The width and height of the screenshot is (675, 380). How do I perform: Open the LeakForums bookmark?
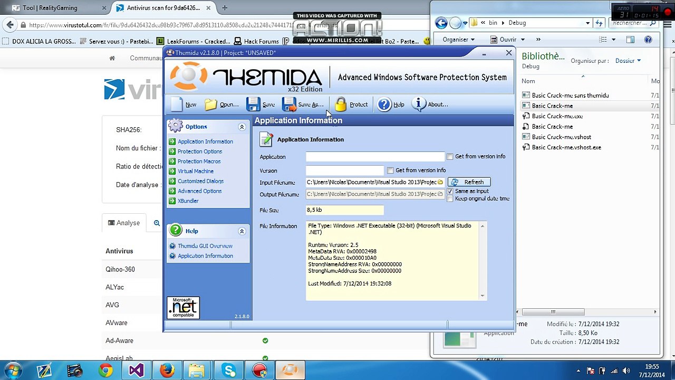[x=194, y=42]
